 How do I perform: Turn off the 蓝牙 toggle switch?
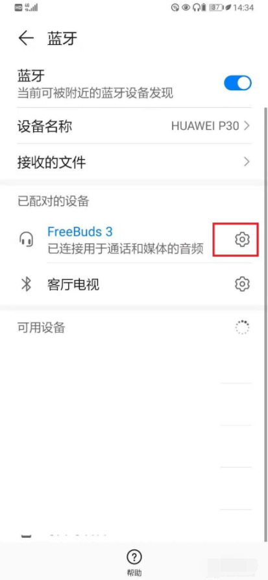(238, 83)
